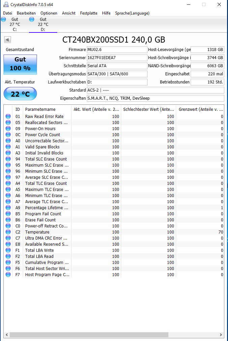Click status icon of Reallocated Sectors row

(x=8, y=122)
